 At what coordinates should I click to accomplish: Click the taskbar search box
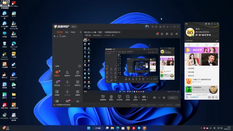point(98,128)
